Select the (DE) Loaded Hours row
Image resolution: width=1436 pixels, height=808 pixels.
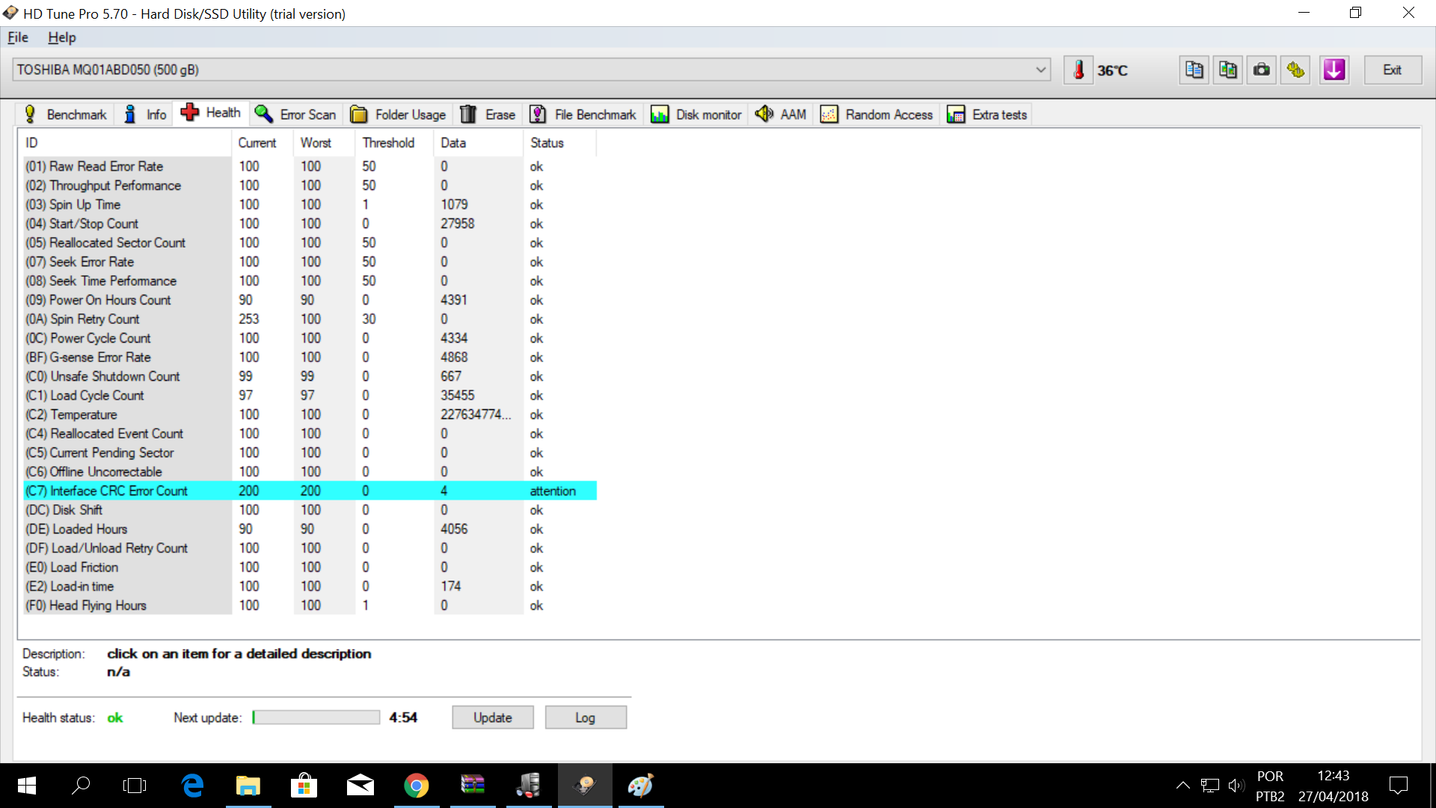pos(310,529)
